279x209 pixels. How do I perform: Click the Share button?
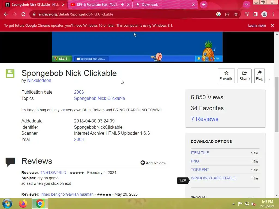click(244, 76)
